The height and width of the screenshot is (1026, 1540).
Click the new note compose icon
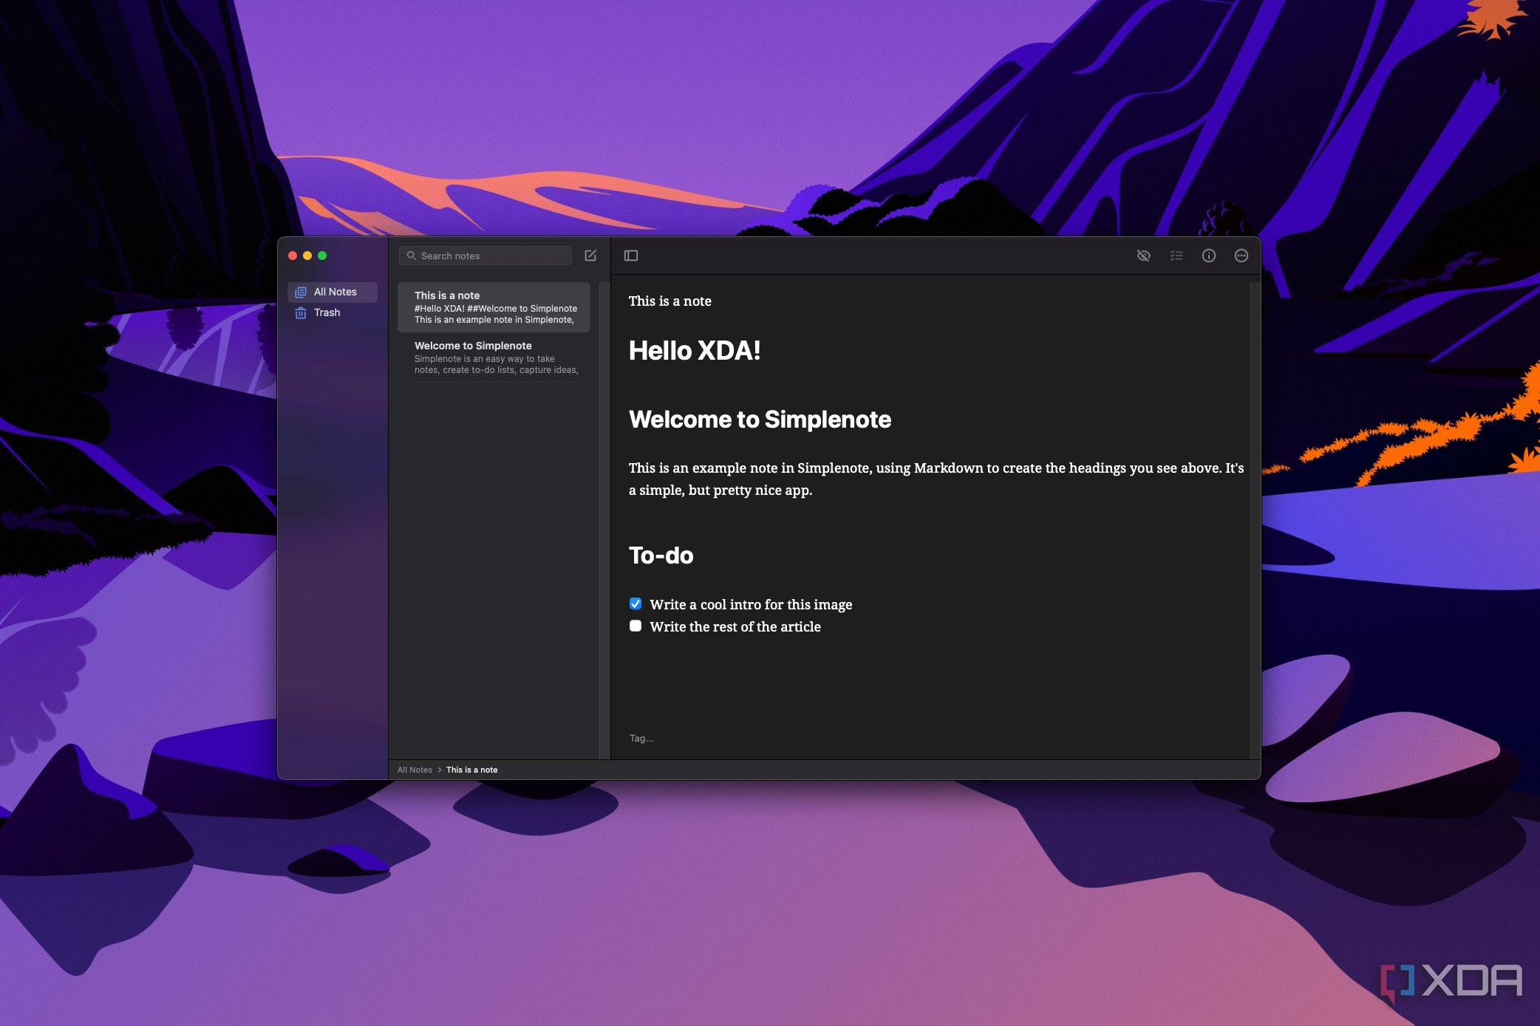point(591,256)
